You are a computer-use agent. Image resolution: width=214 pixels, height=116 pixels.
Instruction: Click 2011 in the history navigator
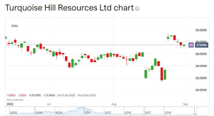pos(87,113)
